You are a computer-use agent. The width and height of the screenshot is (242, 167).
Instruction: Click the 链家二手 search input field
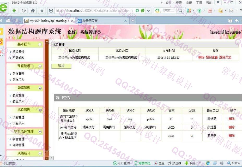coord(170,11)
